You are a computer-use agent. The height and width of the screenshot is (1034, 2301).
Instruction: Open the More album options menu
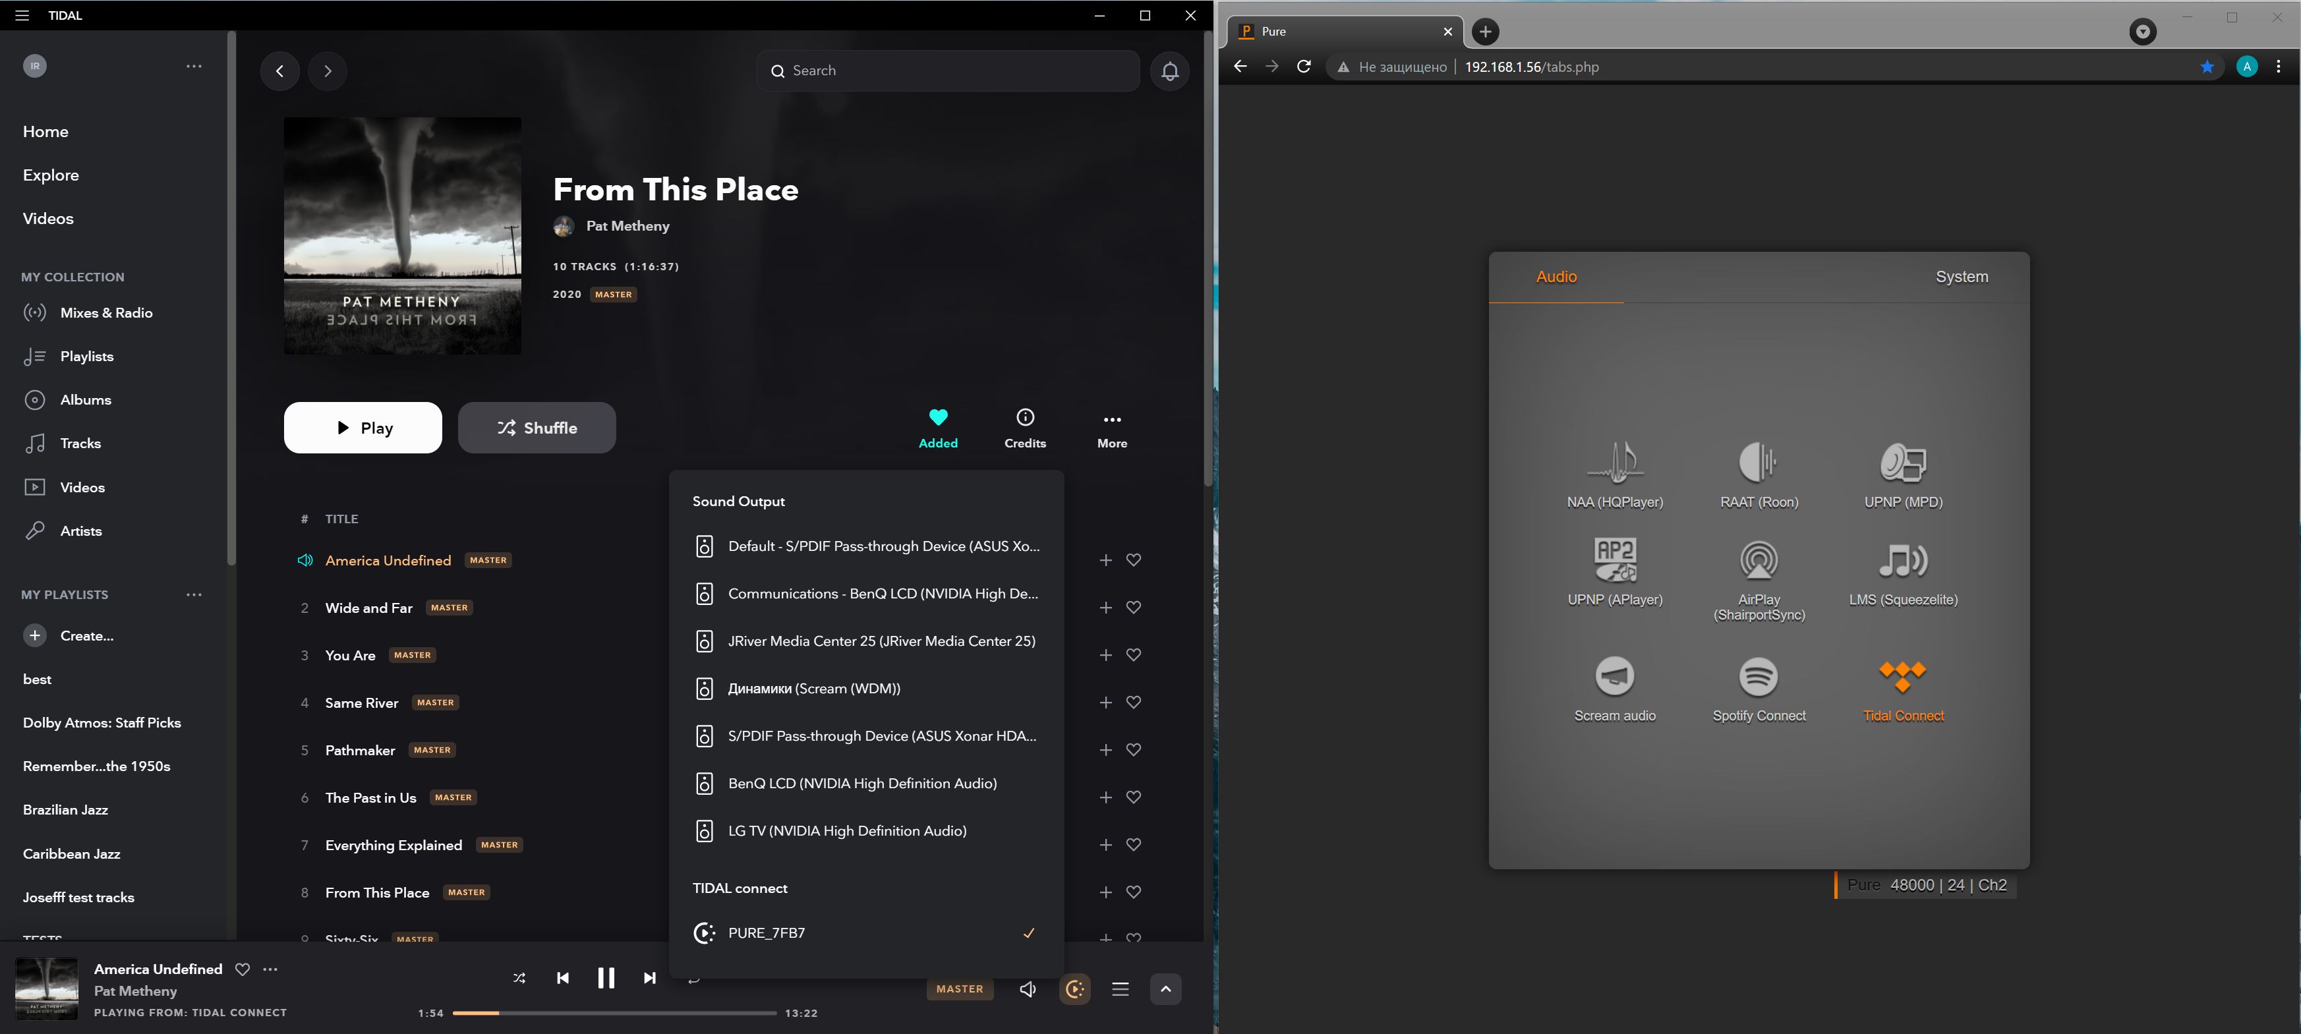1111,428
